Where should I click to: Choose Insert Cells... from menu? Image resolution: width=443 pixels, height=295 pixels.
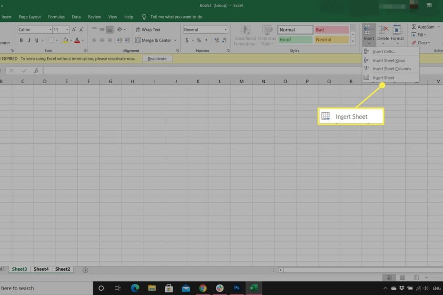[391, 52]
